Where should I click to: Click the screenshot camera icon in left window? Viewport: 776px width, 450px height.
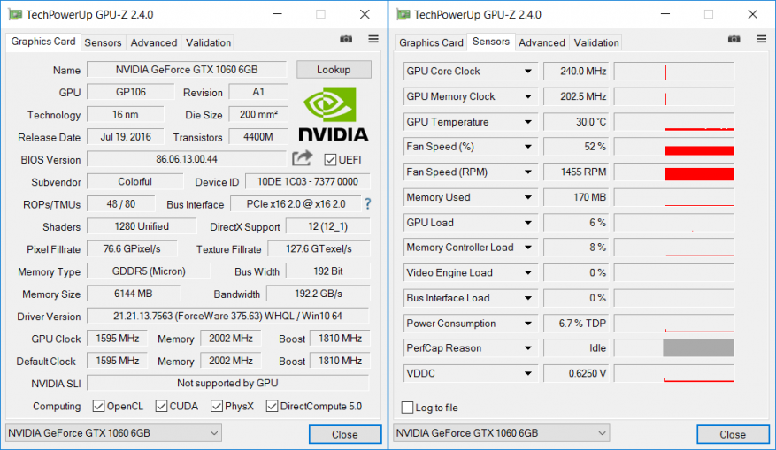coord(347,40)
